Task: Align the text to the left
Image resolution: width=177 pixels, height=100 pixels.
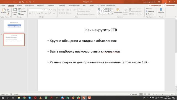Action: [x=59, y=13]
